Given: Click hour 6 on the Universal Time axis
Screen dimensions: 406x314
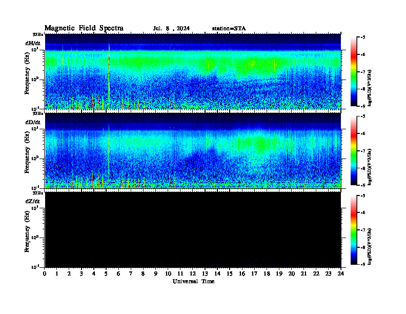Looking at the screenshot, I should (118, 274).
